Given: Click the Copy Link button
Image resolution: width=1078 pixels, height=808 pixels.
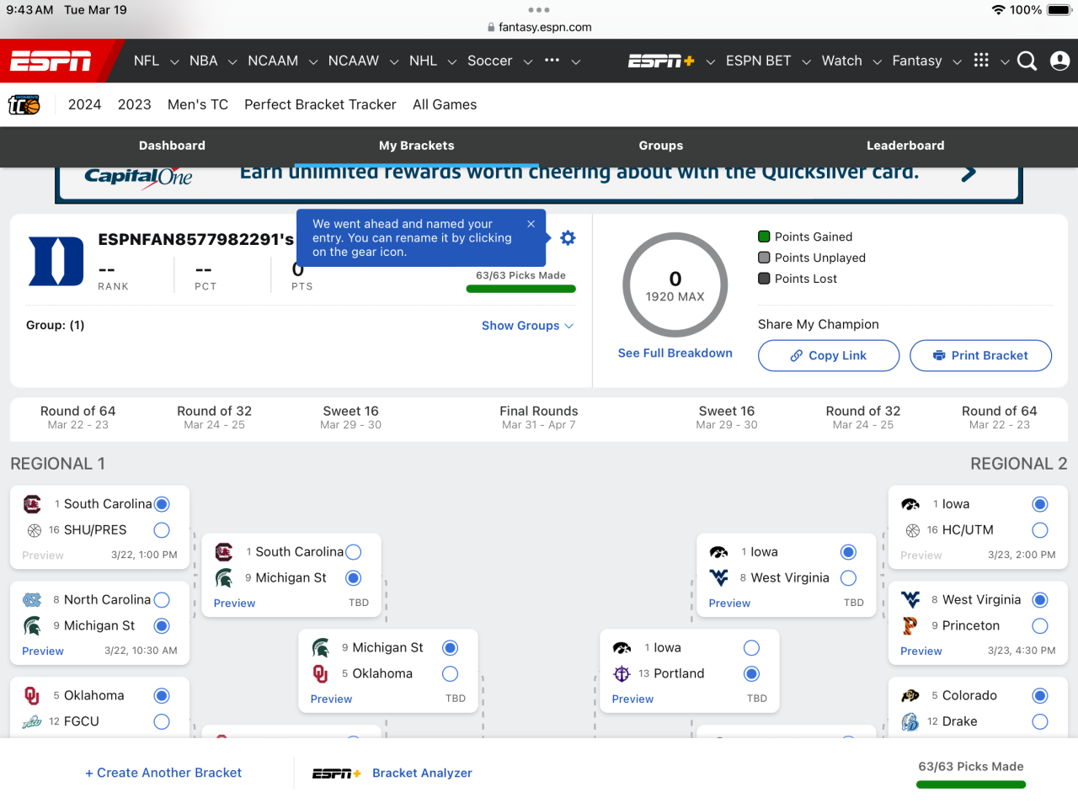Looking at the screenshot, I should (x=829, y=355).
